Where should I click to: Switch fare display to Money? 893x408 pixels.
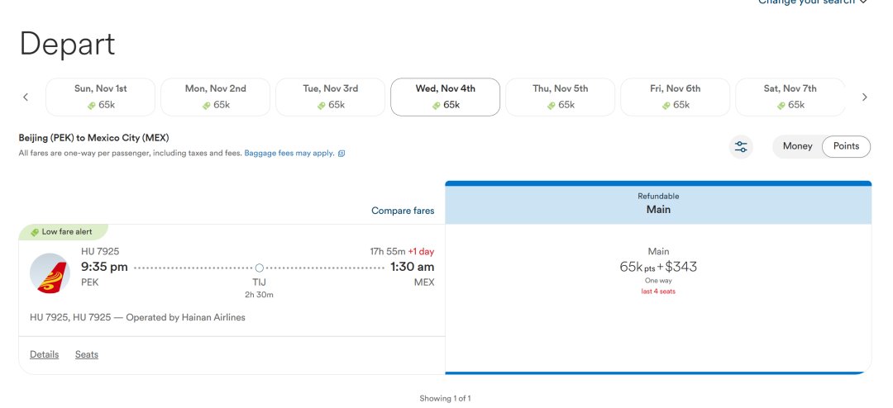pos(797,146)
